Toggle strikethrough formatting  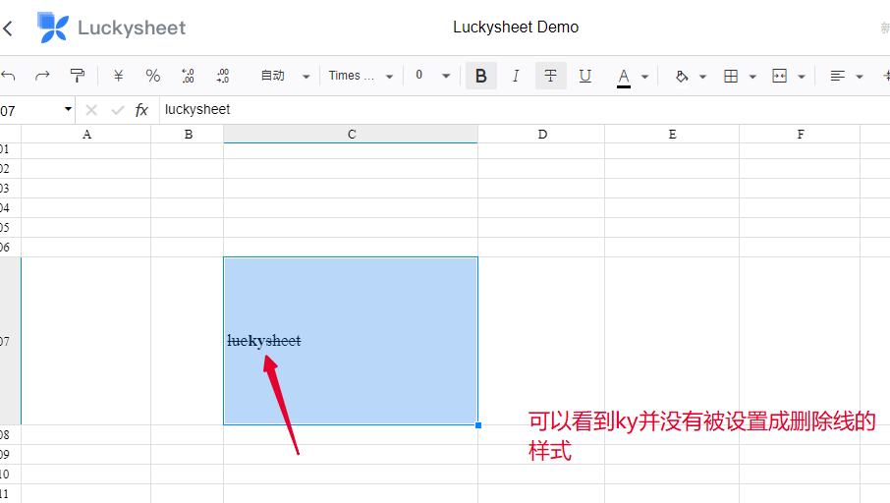(x=550, y=76)
